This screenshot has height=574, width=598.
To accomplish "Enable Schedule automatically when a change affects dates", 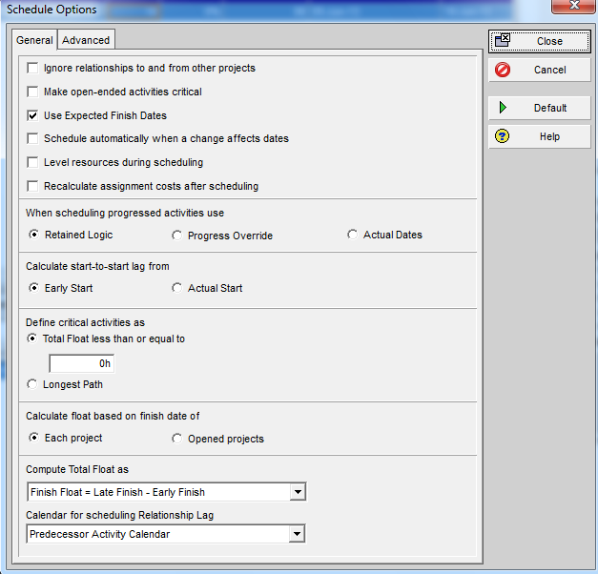I will (x=32, y=138).
